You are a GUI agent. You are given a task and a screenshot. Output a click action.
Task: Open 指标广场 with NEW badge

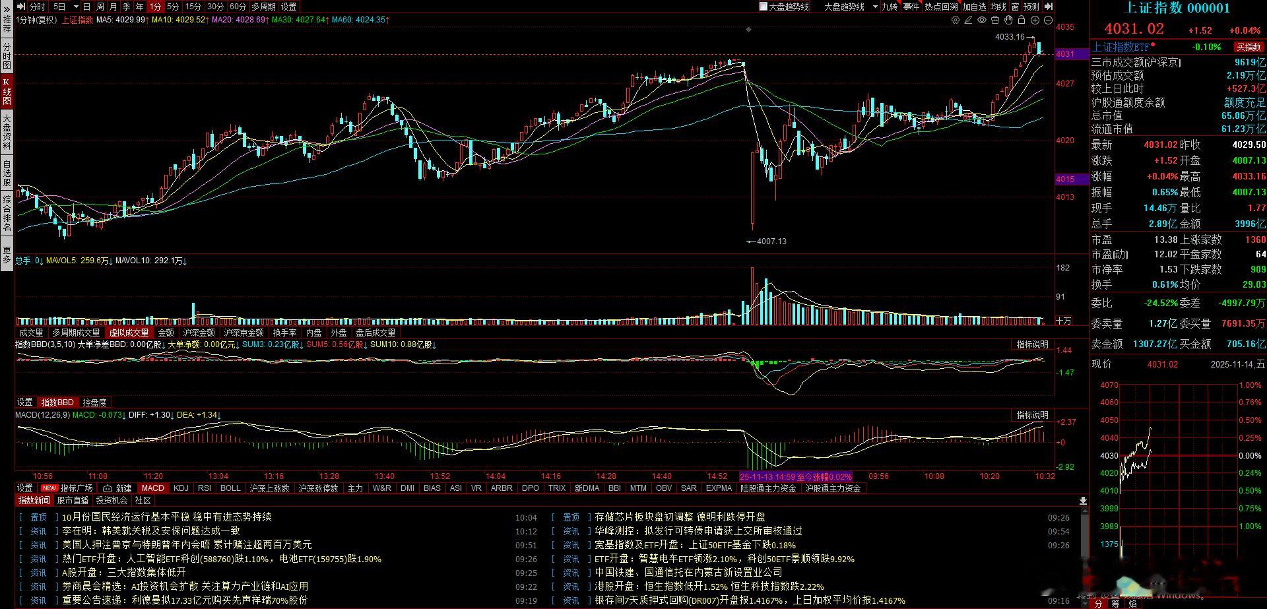67,488
